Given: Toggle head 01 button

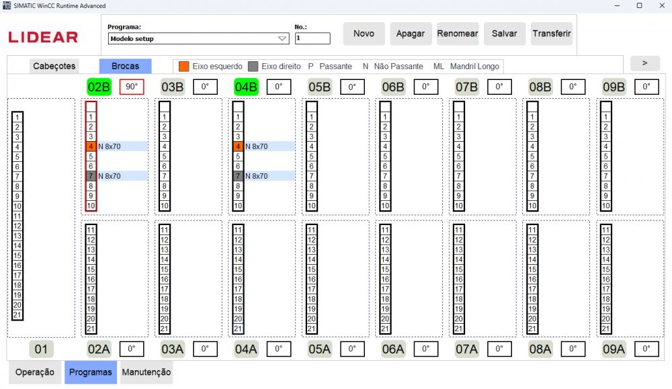Looking at the screenshot, I should [41, 349].
